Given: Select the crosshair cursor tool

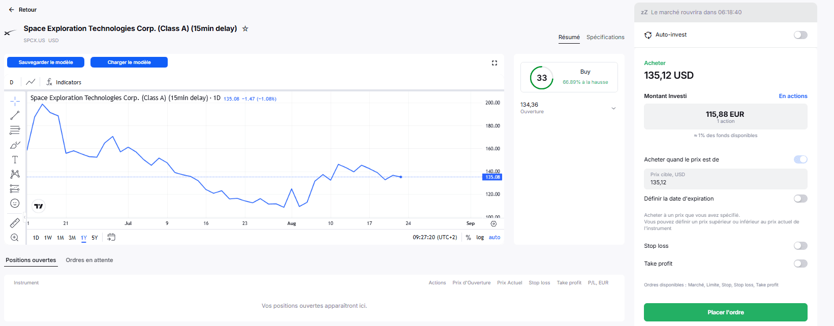Looking at the screenshot, I should (15, 101).
